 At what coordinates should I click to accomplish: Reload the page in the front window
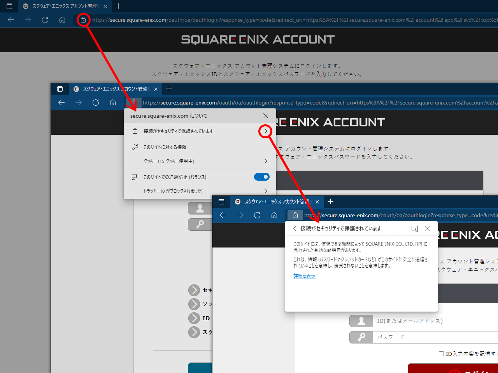pos(257,215)
